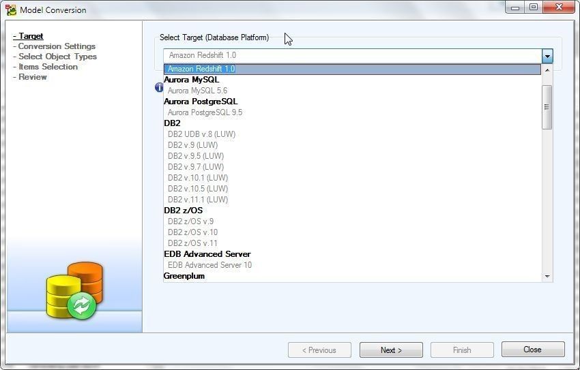Go to the Conversion Settings step
The width and height of the screenshot is (580, 370).
click(55, 46)
